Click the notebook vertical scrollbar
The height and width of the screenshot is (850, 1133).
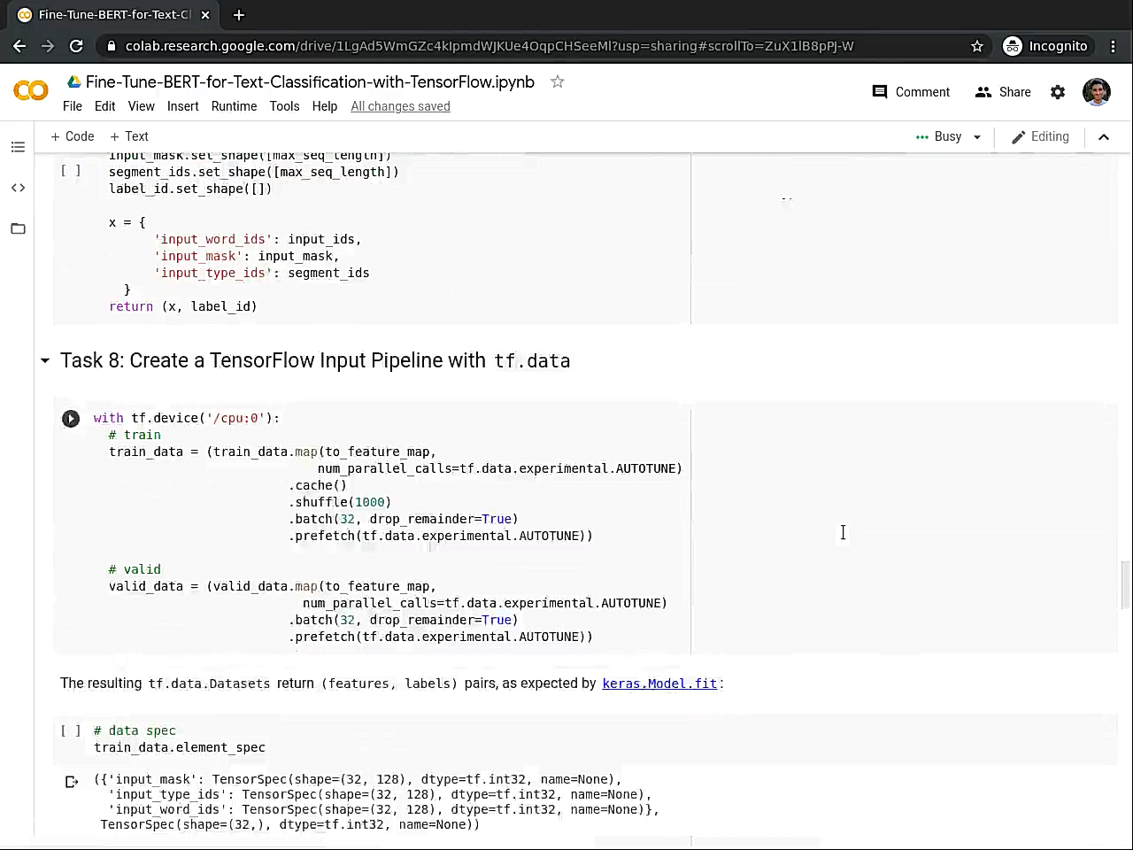[1125, 584]
